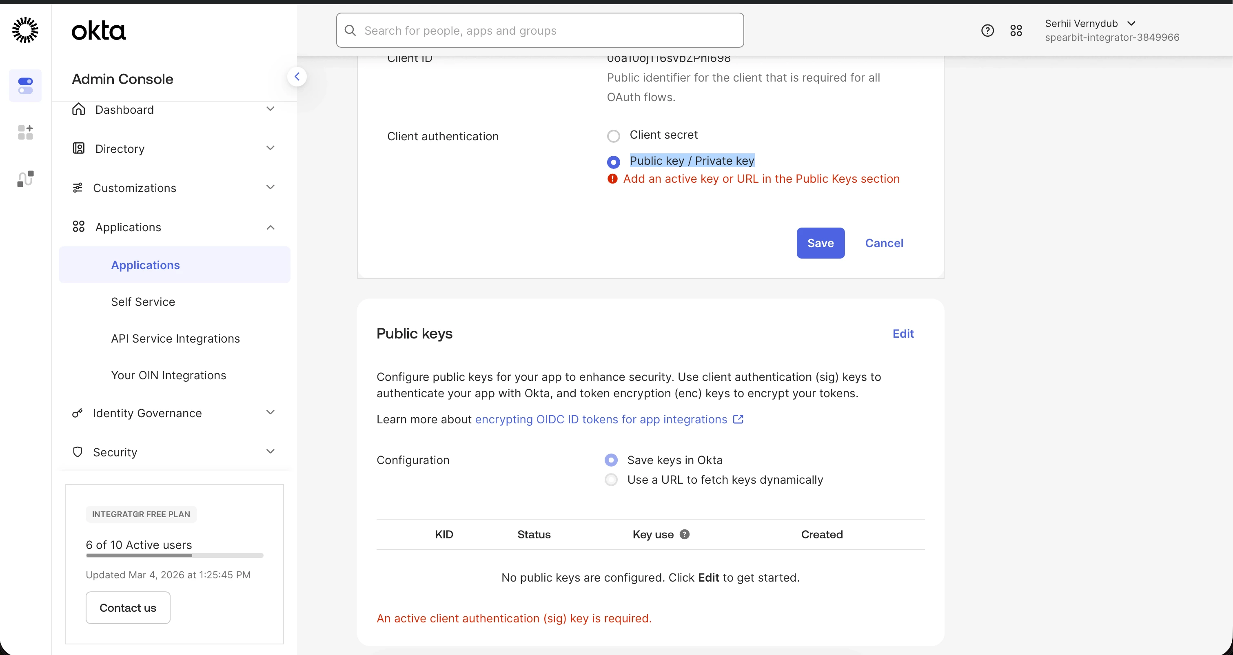Viewport: 1233px width, 655px height.
Task: Open API Service Integrations menu item
Action: point(175,339)
